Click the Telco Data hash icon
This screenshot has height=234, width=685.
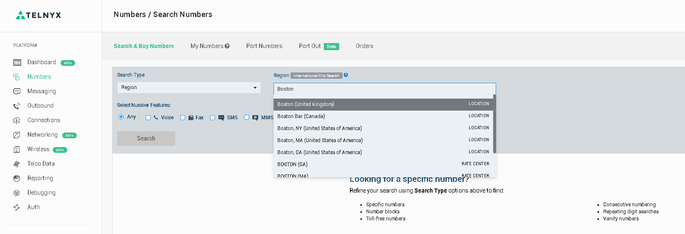tap(17, 164)
